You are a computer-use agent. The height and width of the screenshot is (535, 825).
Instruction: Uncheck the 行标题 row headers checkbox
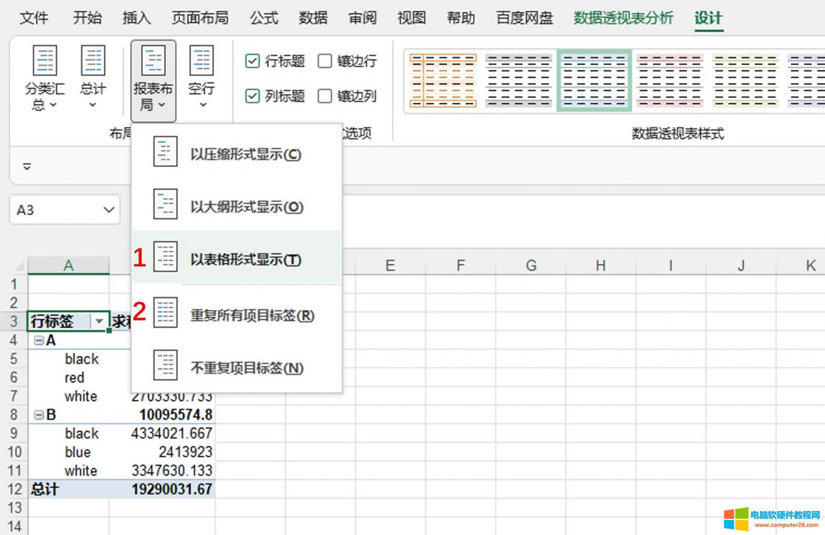[252, 62]
